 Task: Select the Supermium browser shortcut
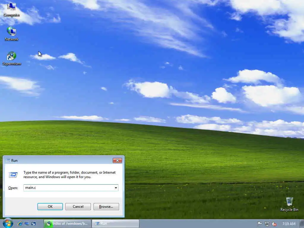(x=12, y=58)
